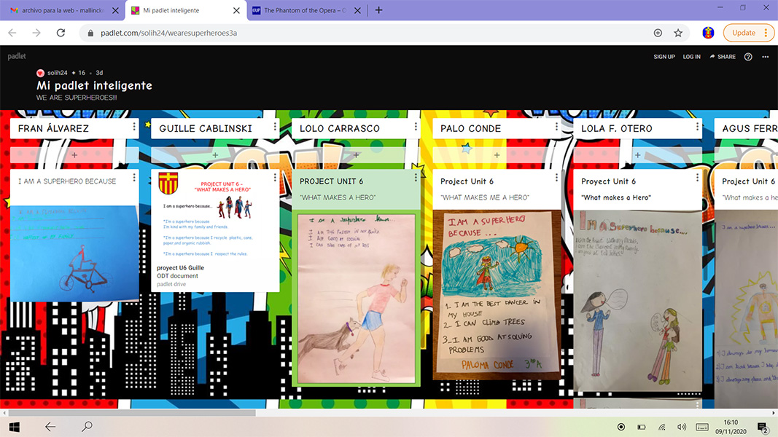Click the LOG IN link
The width and height of the screenshot is (778, 437).
[691, 57]
